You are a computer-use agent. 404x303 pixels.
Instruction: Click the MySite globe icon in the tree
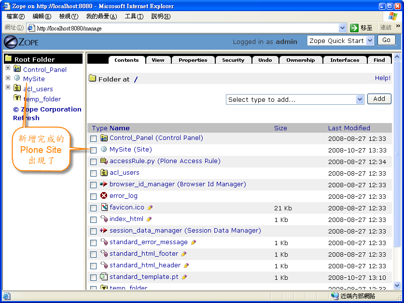17,78
